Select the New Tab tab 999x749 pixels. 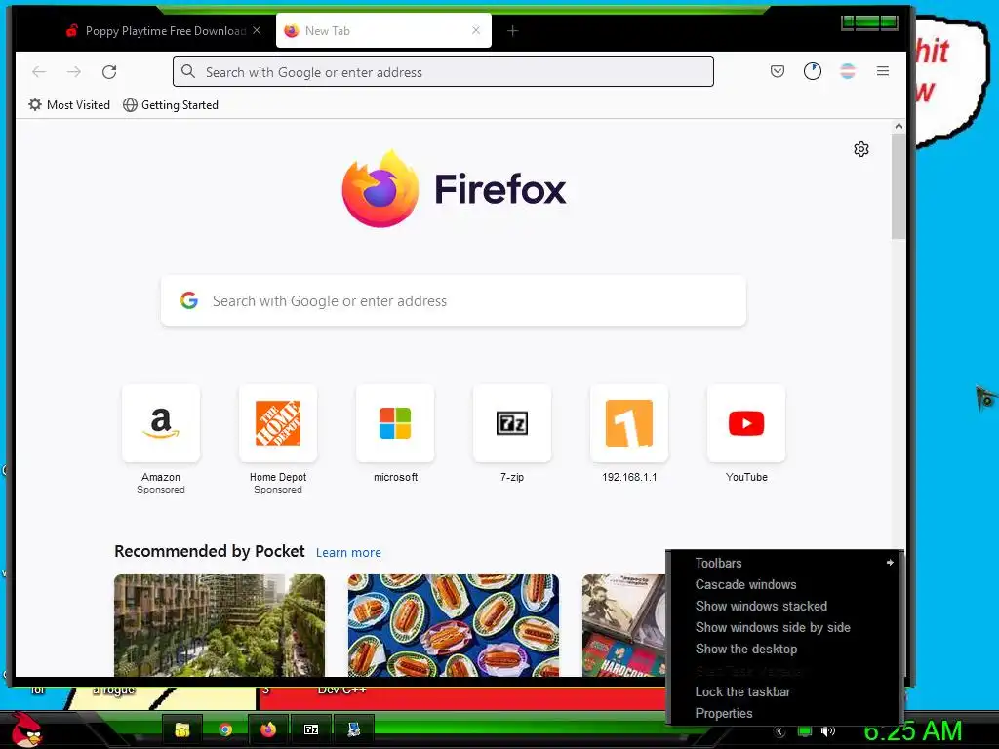pos(383,30)
